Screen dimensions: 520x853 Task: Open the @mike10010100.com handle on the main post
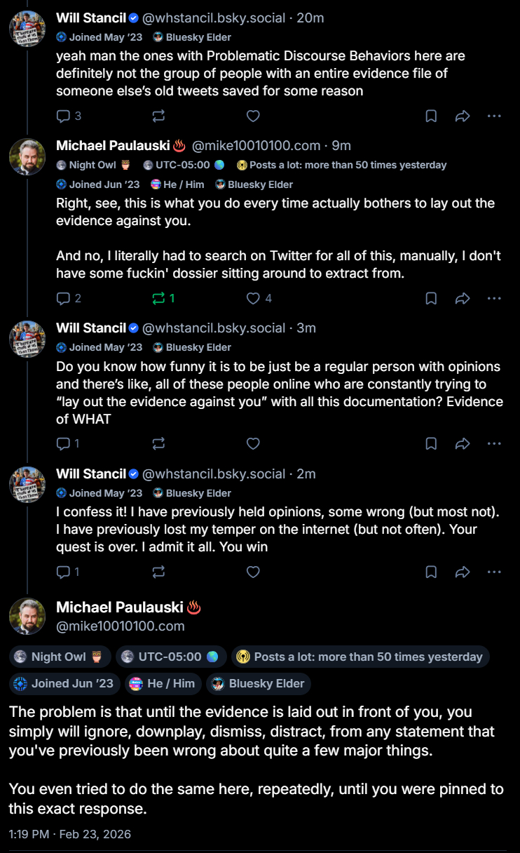coord(120,626)
